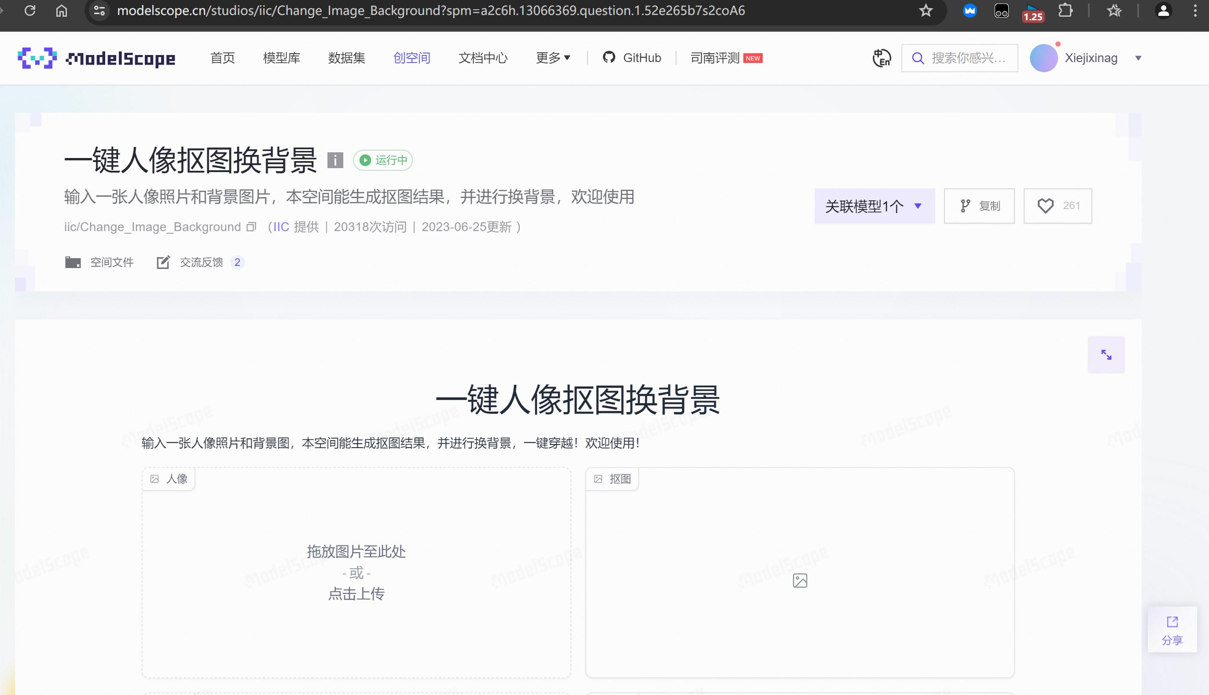Click the 运行中 status badge
Image resolution: width=1209 pixels, height=695 pixels.
pyautogui.click(x=383, y=160)
